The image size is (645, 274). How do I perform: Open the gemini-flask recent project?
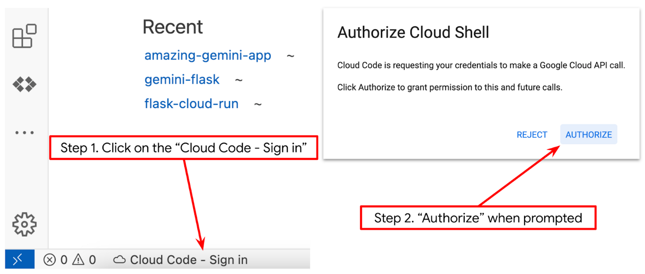pyautogui.click(x=182, y=79)
